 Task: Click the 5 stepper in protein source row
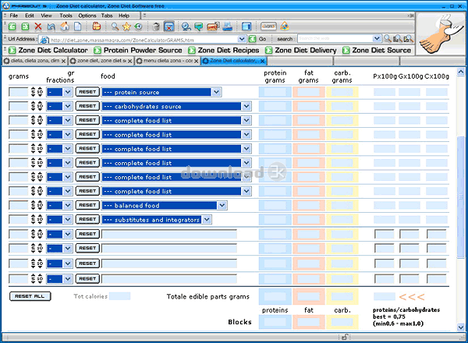coord(33,92)
